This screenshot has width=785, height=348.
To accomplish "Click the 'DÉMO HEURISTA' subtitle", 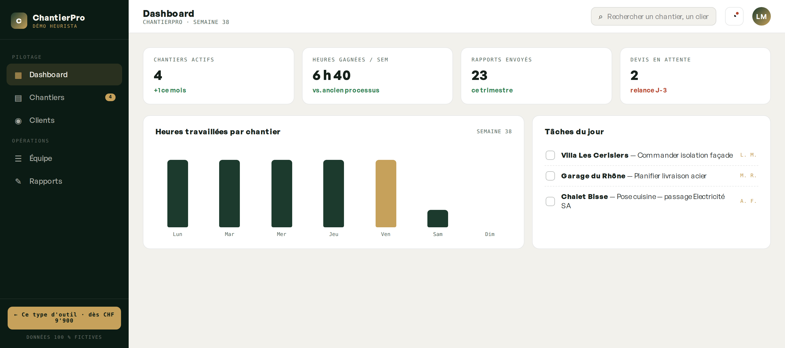I will 55,26.
